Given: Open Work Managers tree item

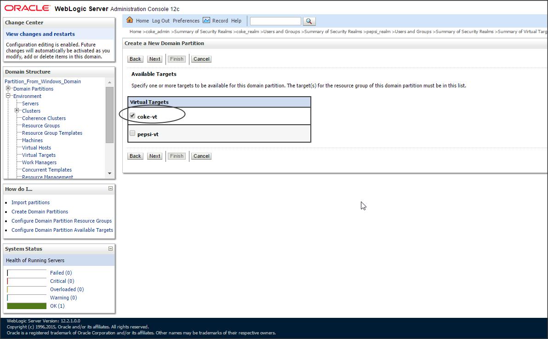Looking at the screenshot, I should [x=39, y=162].
